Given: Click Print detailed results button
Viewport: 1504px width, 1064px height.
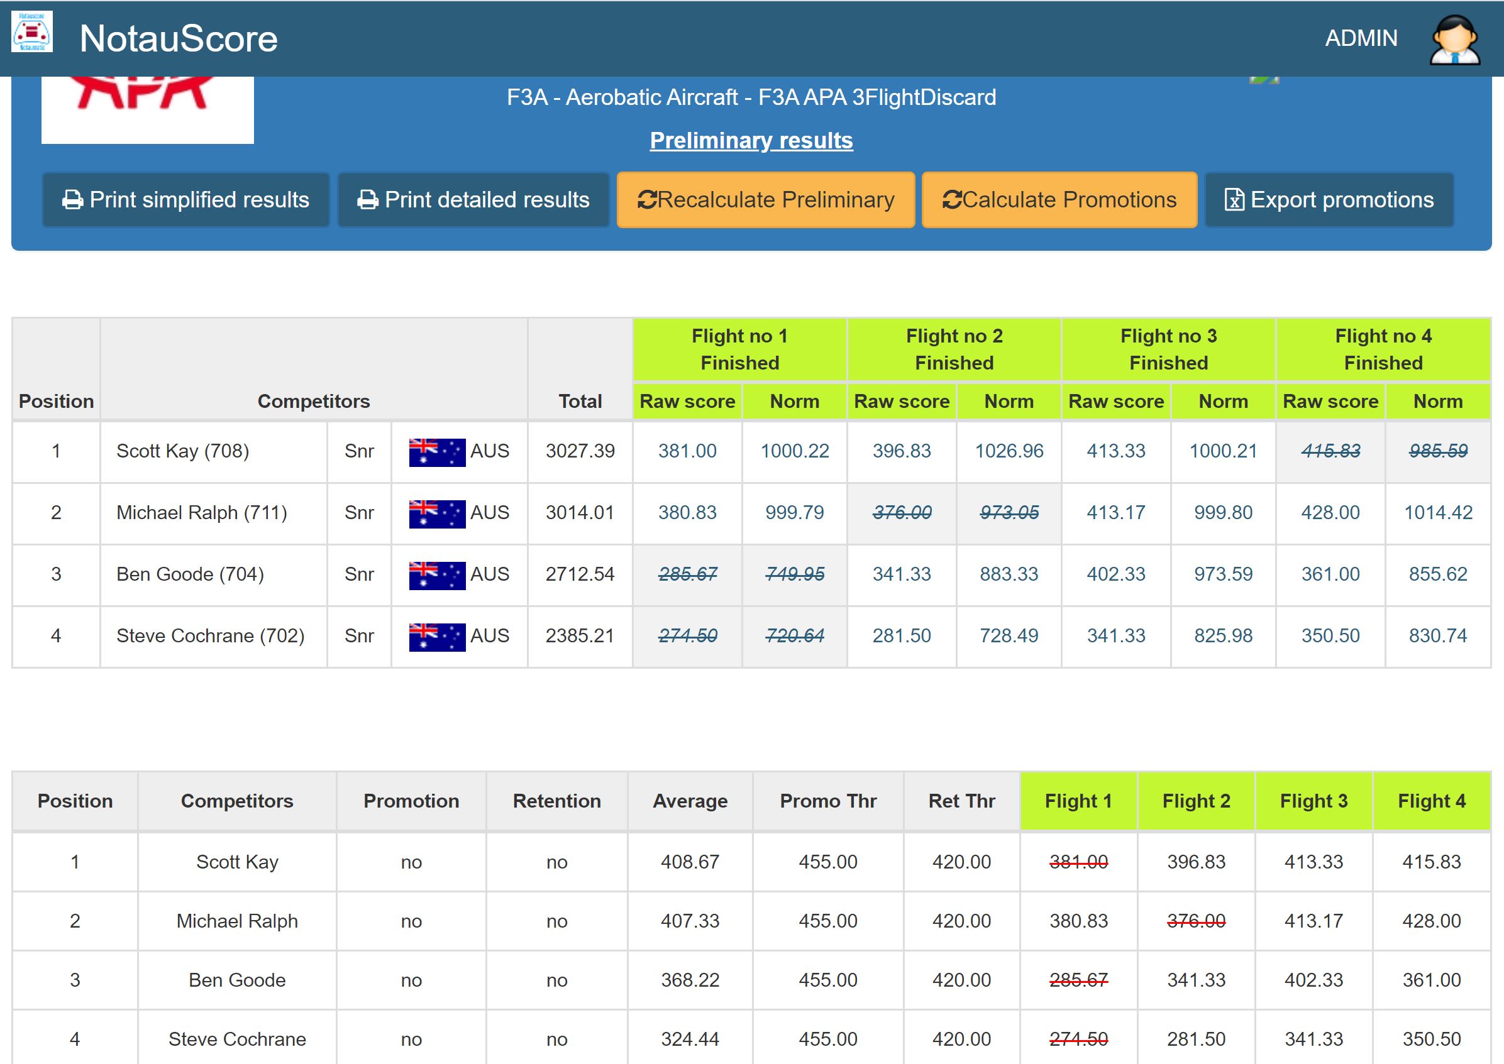Looking at the screenshot, I should pos(473,200).
